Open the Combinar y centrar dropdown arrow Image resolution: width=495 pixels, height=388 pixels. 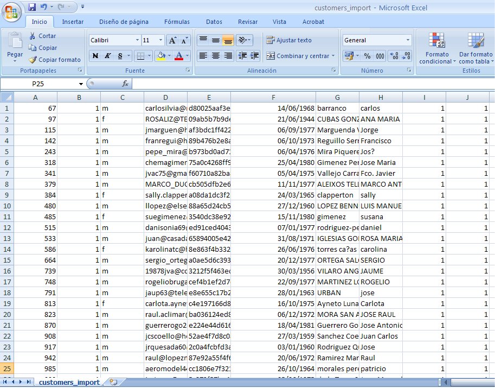coord(333,56)
